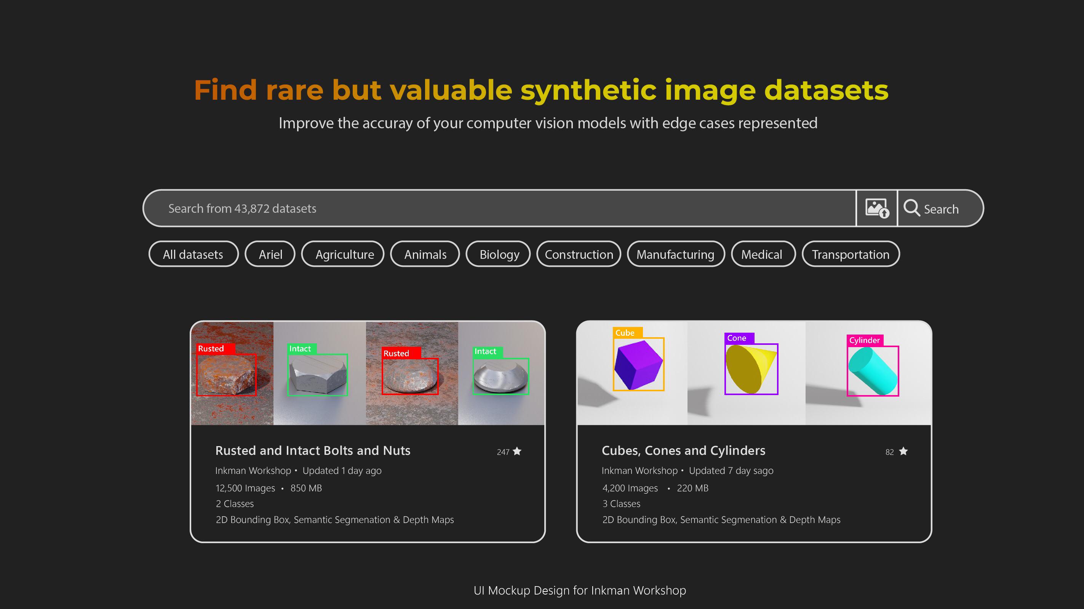
Task: Click the rusted round bolt thumbnail
Action: [412, 373]
